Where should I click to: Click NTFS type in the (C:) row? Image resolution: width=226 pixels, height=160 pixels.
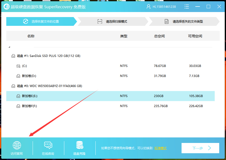point(124,66)
